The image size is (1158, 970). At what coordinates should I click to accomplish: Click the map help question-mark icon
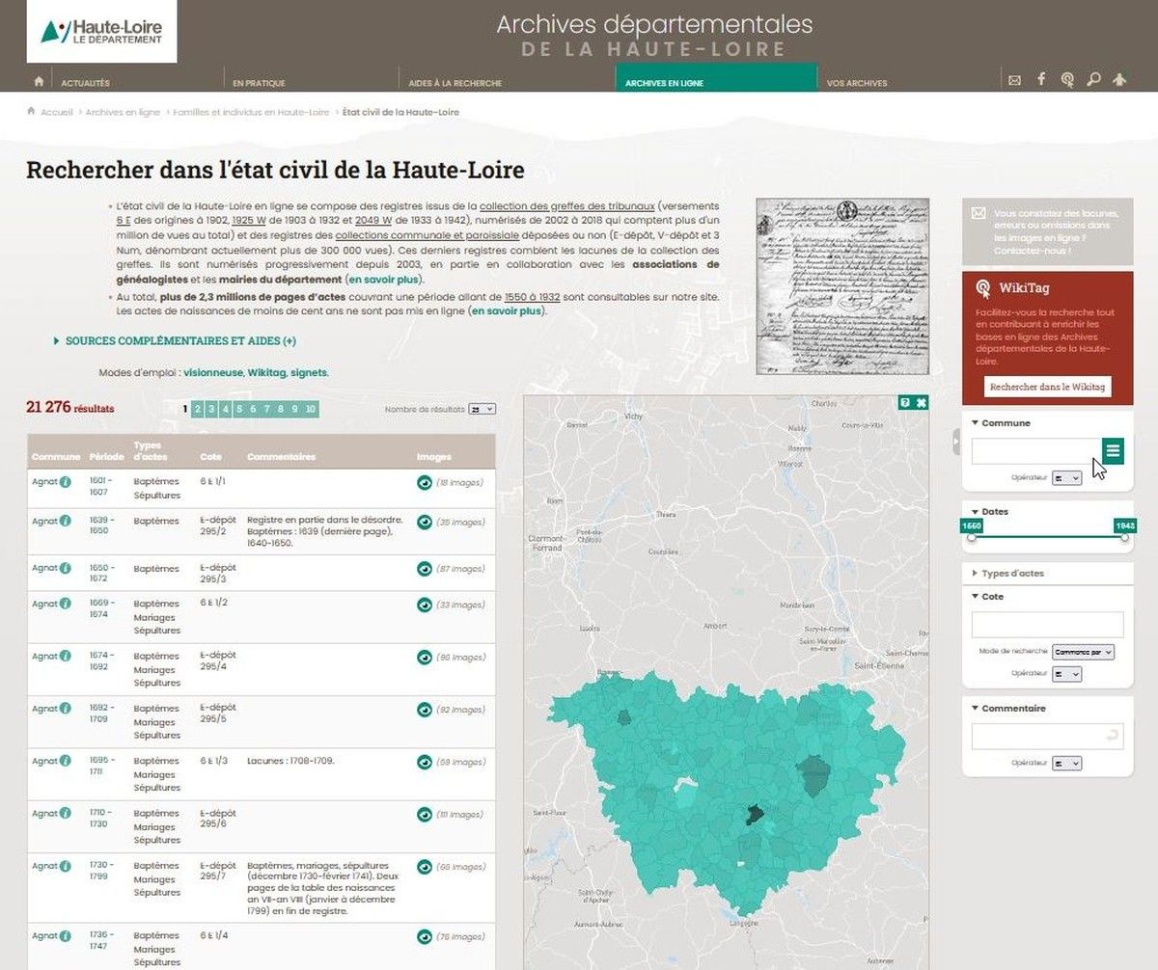click(x=904, y=402)
